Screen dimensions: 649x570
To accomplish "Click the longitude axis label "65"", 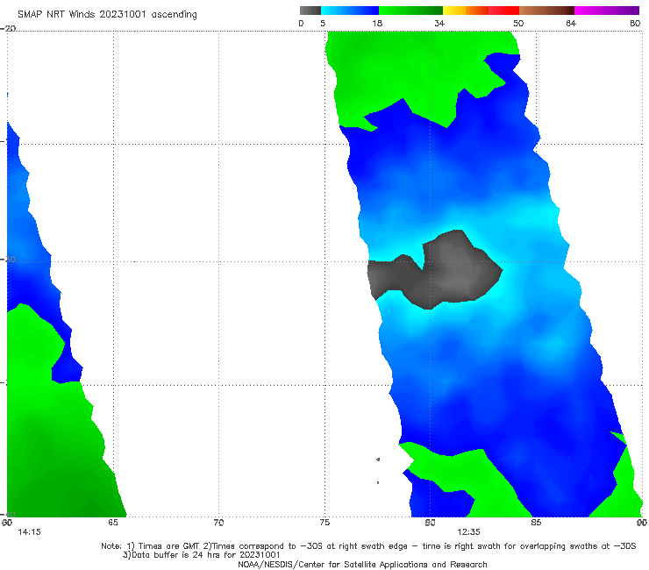I will pos(113,523).
